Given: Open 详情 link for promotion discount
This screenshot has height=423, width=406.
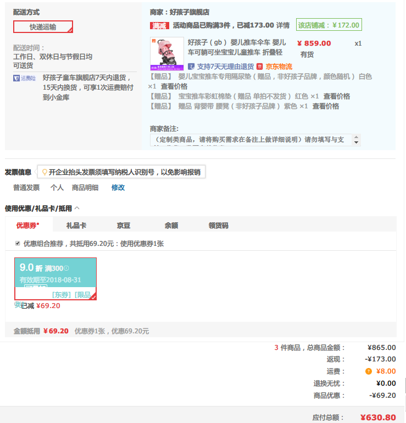Looking at the screenshot, I should click(x=283, y=25).
